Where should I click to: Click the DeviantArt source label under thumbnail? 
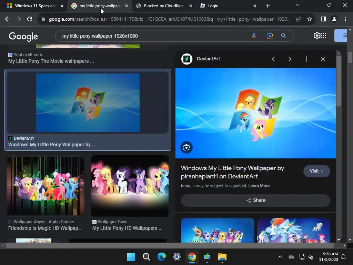pyautogui.click(x=24, y=138)
